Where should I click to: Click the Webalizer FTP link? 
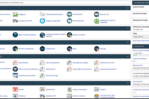pos(51,96)
